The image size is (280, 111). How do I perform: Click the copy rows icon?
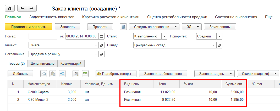(x=44, y=74)
